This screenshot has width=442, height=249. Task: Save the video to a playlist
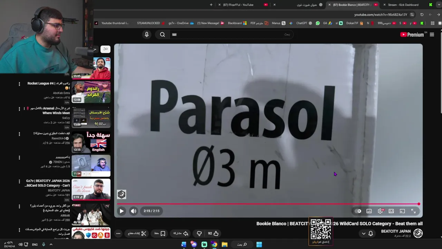pyautogui.click(x=160, y=233)
